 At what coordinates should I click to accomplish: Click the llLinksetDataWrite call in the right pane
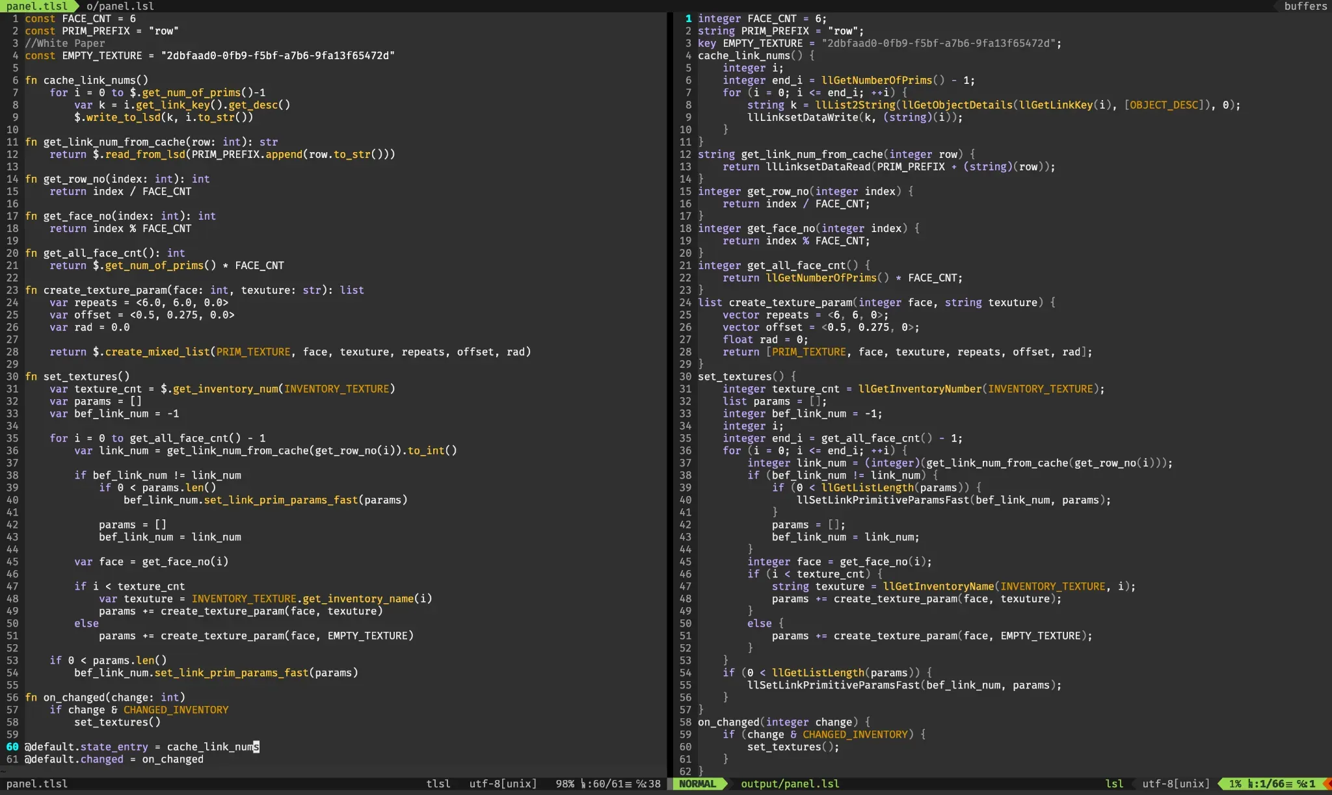pos(855,117)
